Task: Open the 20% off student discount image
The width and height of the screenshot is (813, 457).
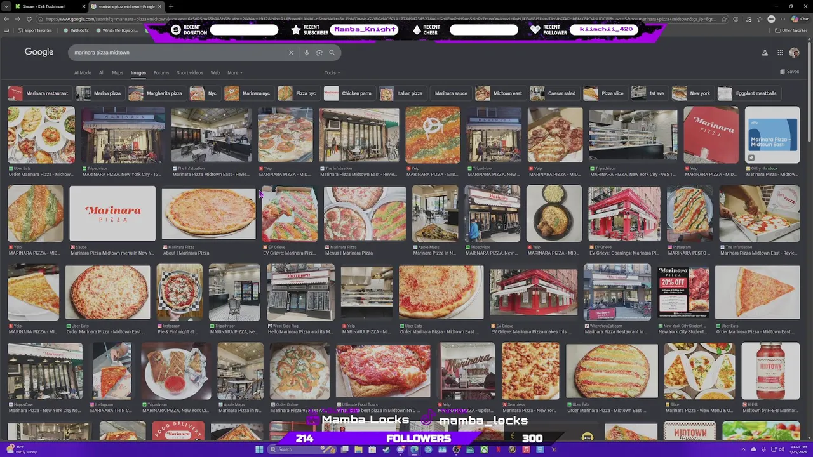Action: click(683, 292)
